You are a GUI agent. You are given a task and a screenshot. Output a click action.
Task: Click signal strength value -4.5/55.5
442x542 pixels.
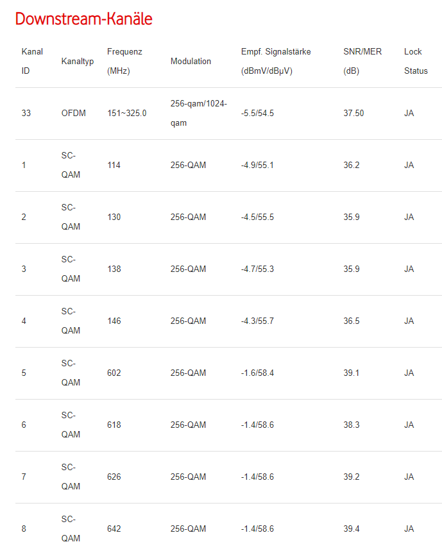[257, 217]
